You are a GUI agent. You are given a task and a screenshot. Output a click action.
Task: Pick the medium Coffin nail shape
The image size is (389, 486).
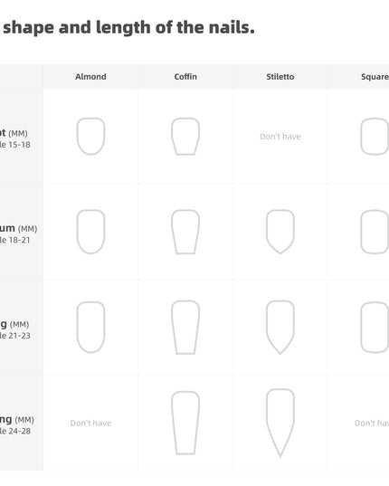185,232
